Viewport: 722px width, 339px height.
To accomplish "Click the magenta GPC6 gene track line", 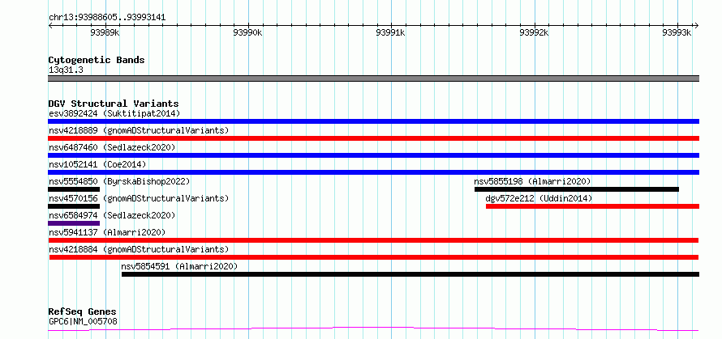I will (x=373, y=329).
